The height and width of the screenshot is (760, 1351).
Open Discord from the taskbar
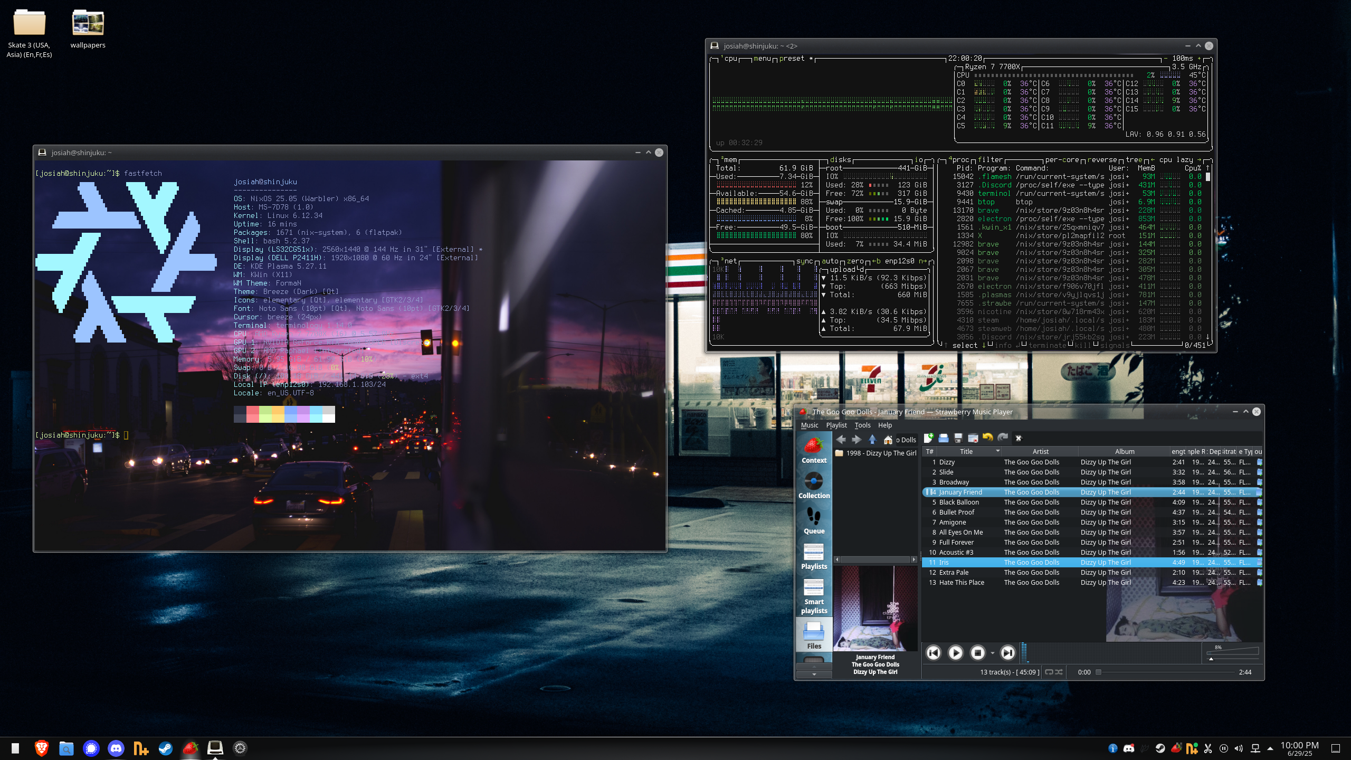pos(116,748)
